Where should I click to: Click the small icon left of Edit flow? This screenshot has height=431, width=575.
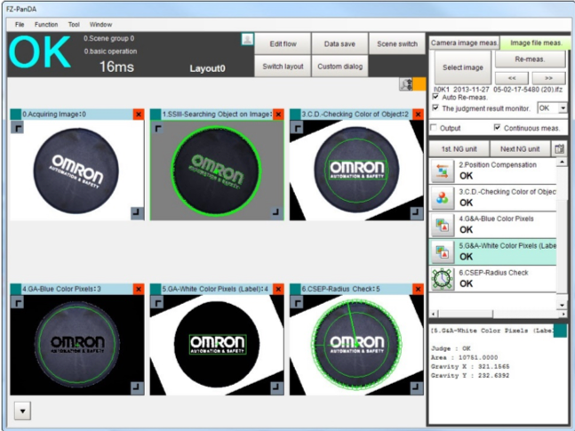248,40
